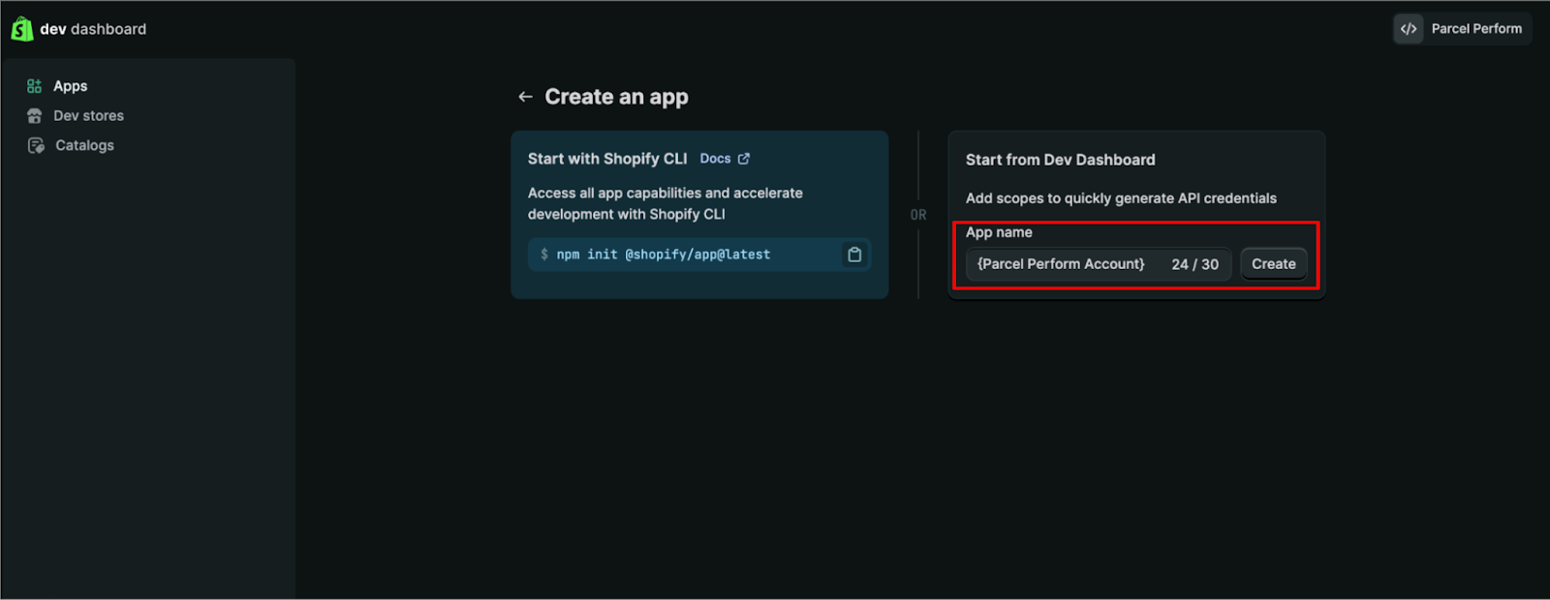Click the Start with Shopify CLI heading

607,159
